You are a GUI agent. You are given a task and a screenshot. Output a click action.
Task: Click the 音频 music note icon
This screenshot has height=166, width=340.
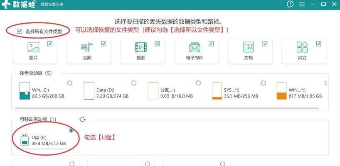(x=87, y=47)
